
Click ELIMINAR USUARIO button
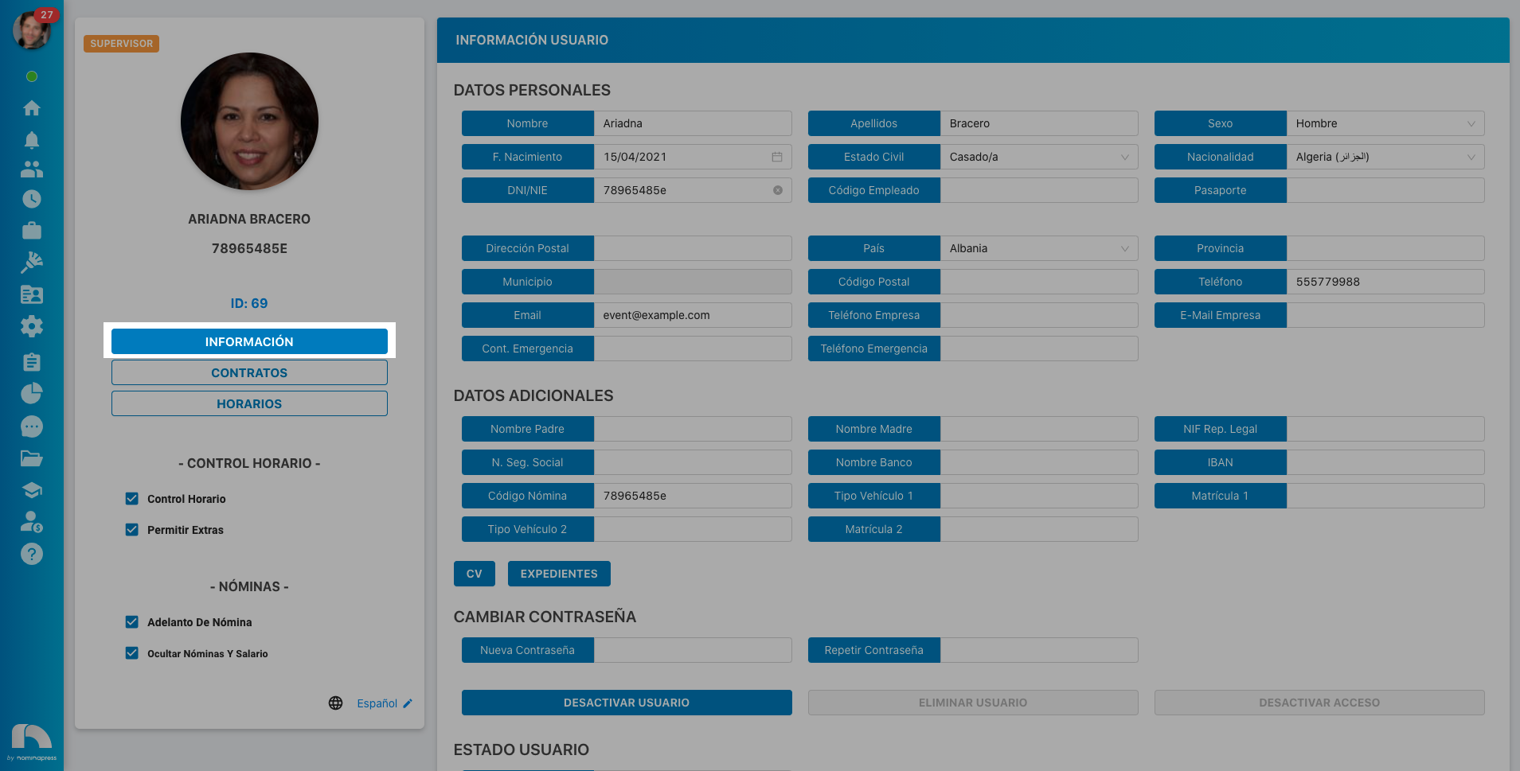point(973,703)
